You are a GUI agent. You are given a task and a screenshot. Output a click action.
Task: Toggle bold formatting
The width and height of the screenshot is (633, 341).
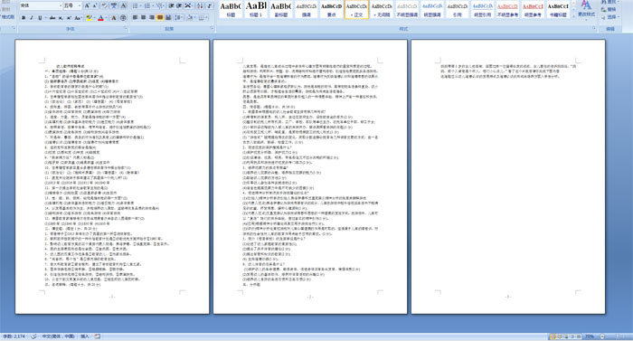point(24,18)
